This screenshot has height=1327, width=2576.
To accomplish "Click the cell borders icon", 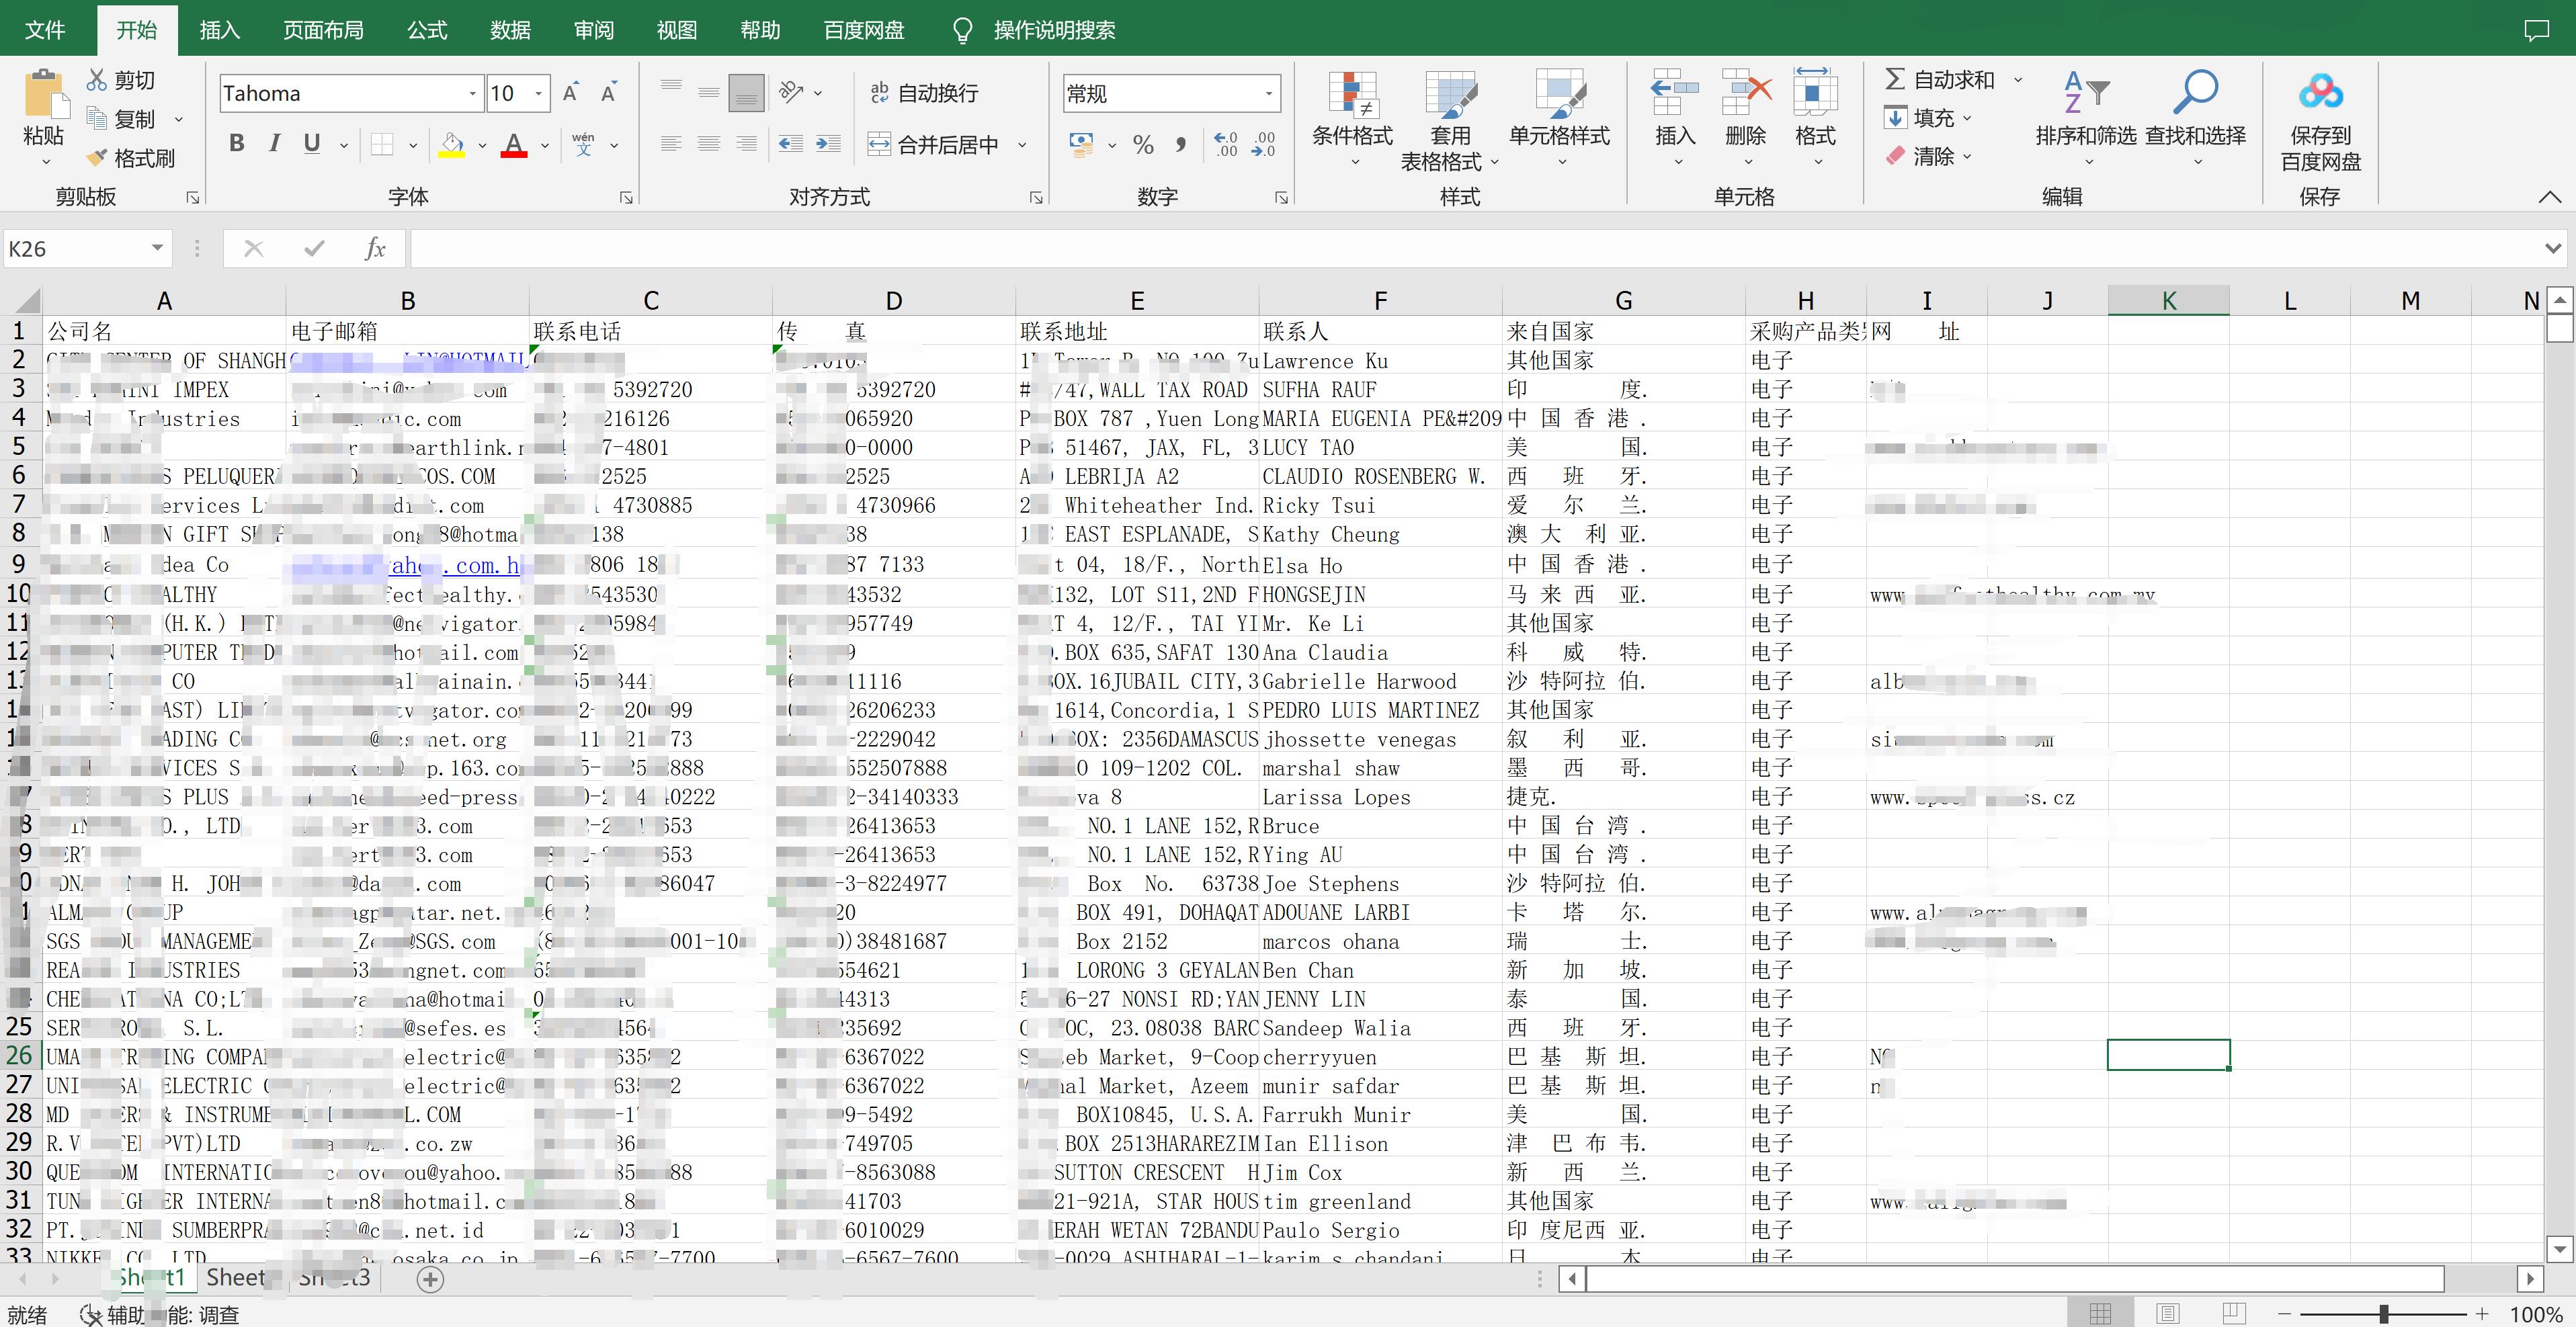I will tap(382, 145).
